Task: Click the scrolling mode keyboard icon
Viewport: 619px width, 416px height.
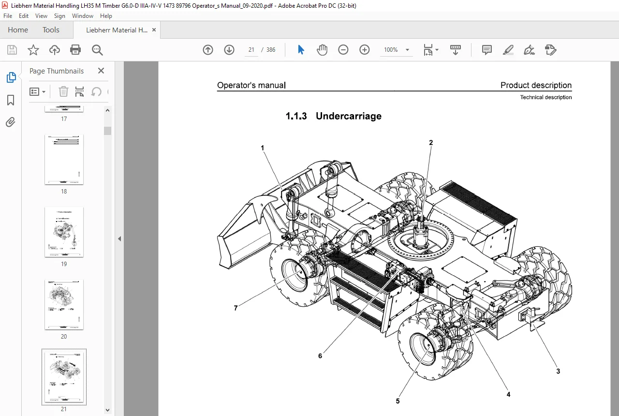Action: click(x=456, y=50)
